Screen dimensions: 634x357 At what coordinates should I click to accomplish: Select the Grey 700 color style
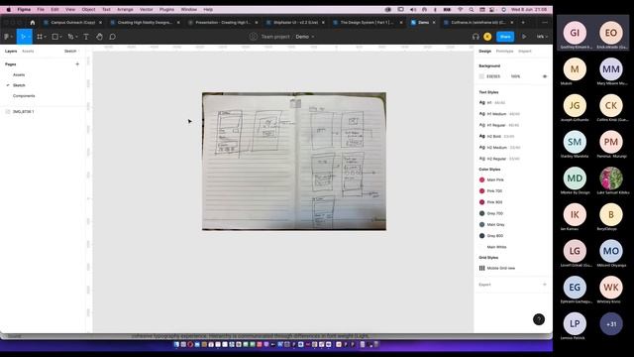[x=495, y=213]
